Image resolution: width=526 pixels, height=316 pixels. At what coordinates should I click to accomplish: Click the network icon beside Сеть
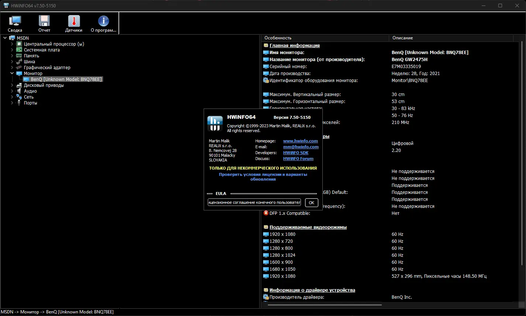19,97
